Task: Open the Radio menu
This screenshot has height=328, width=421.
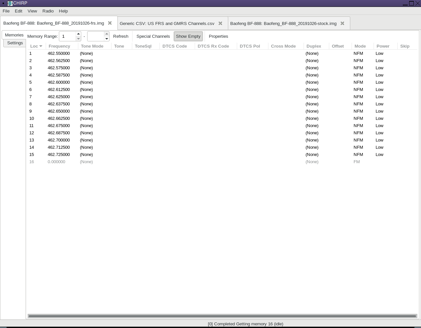Action: click(x=48, y=11)
